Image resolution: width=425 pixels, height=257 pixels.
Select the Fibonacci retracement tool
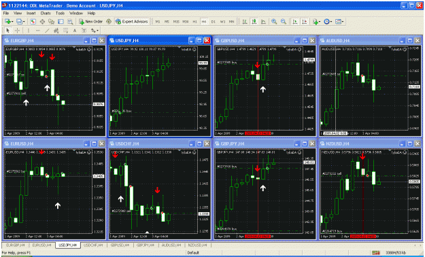[x=65, y=31]
